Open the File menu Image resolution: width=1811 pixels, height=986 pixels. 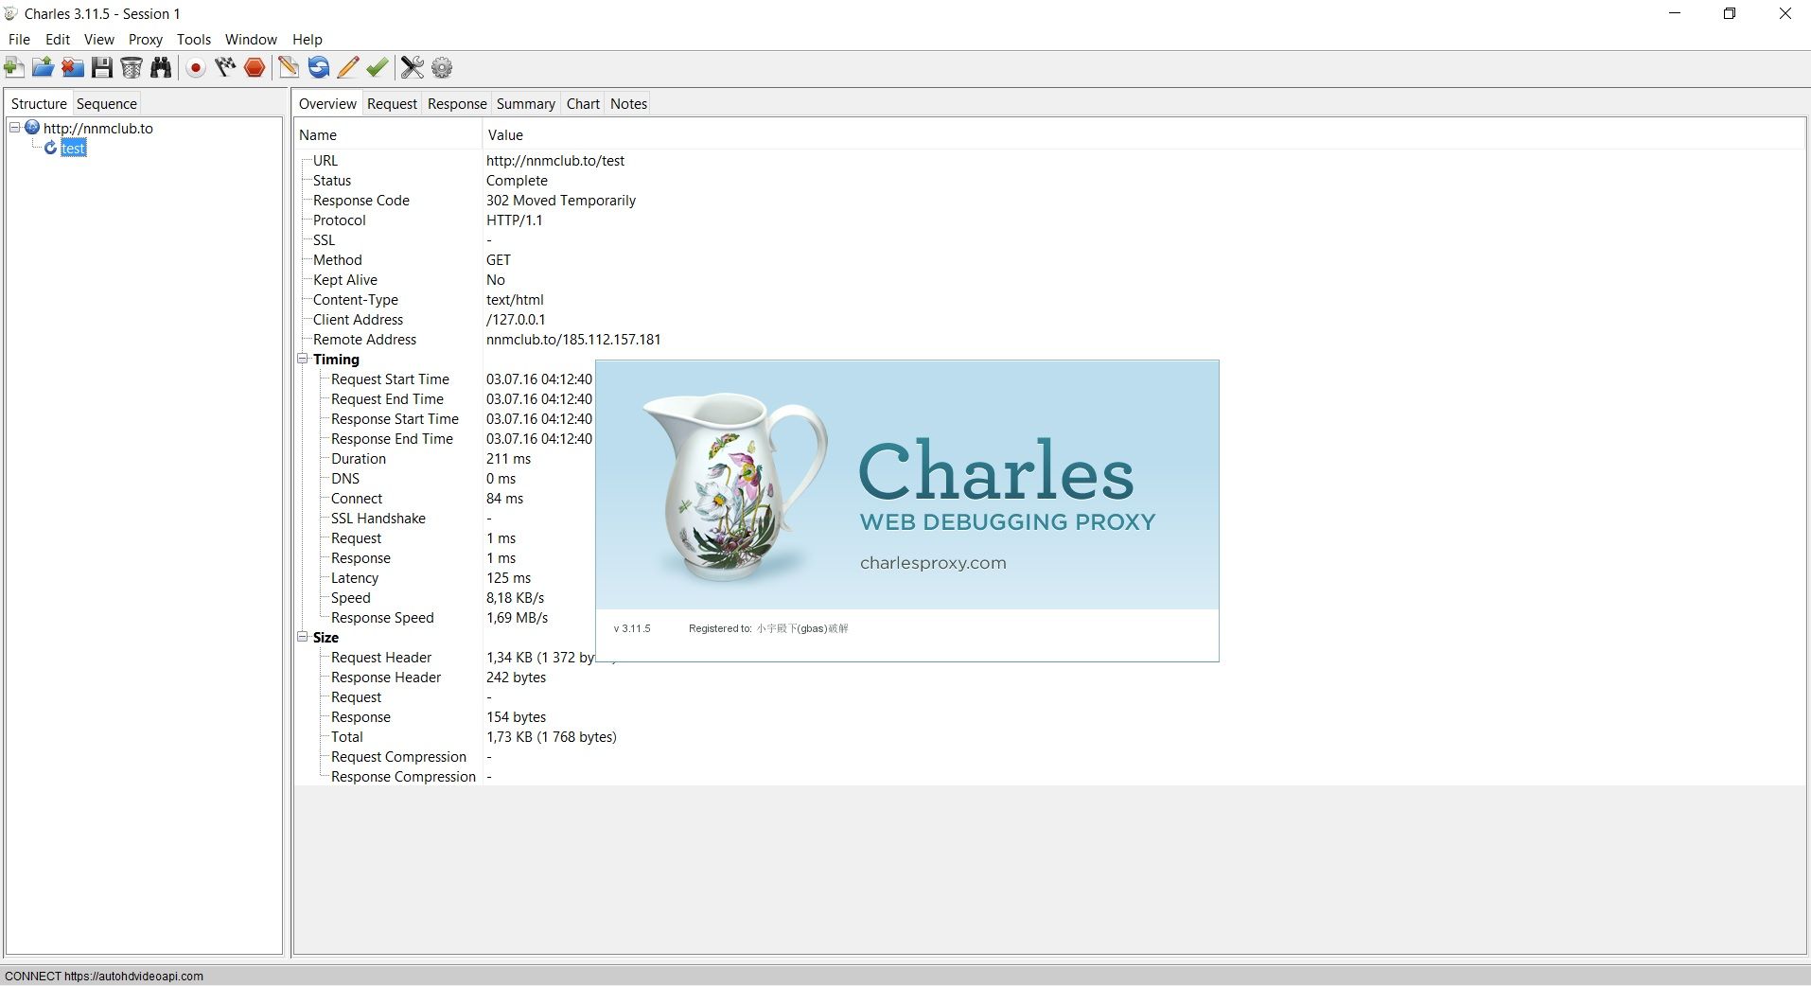tap(19, 39)
